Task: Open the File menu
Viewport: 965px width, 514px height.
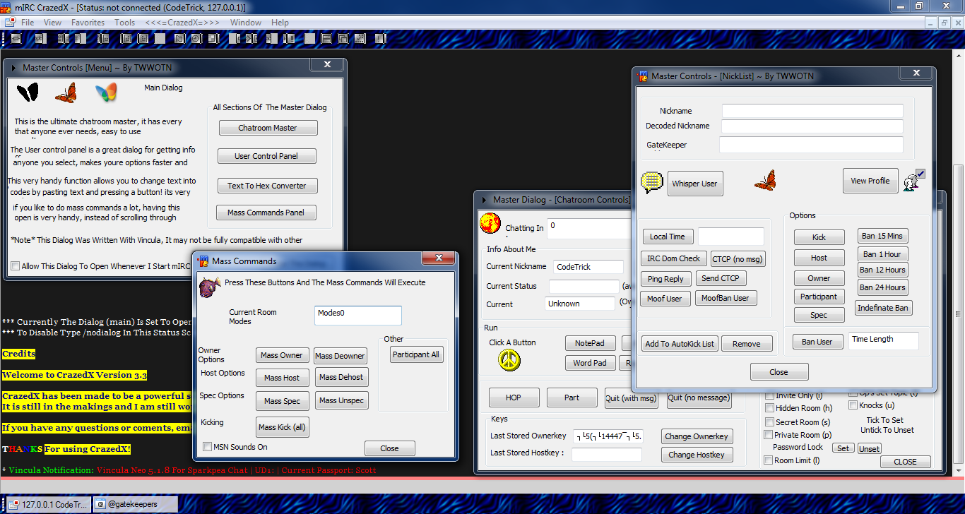Action: (x=28, y=23)
